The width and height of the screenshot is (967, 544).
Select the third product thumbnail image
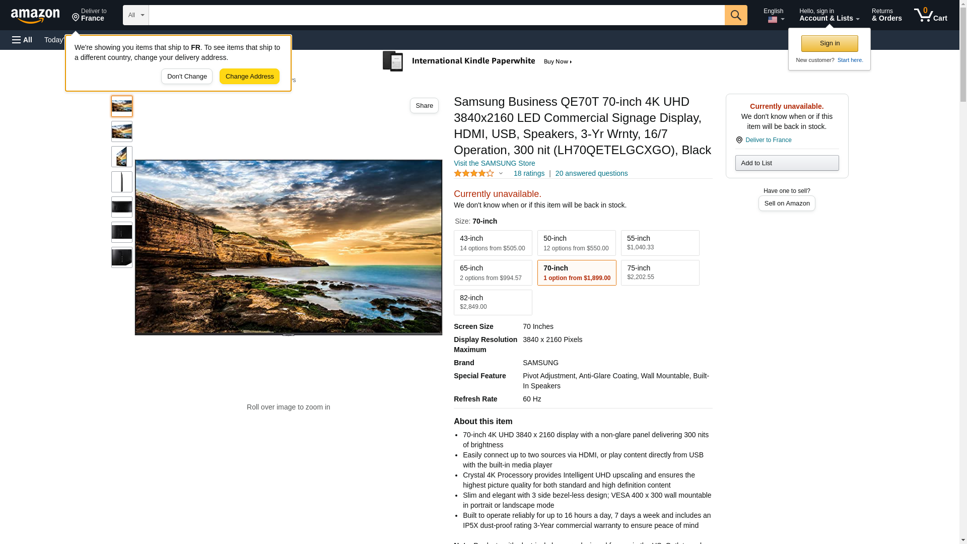coord(122,157)
